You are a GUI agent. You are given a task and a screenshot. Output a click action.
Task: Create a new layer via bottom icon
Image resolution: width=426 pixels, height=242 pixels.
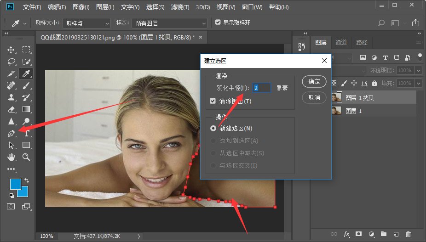click(x=396, y=234)
